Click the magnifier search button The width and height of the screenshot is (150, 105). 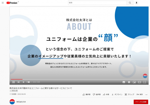pos(130,3)
